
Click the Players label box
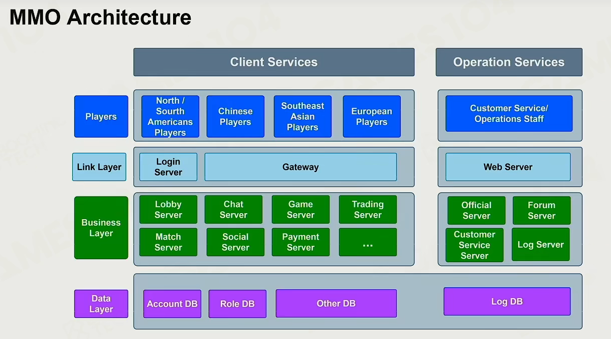click(x=101, y=116)
